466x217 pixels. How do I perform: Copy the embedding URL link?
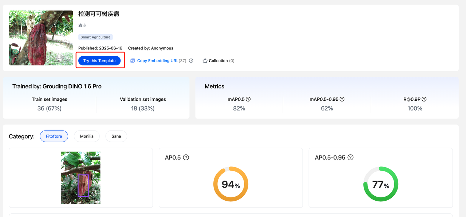(158, 61)
